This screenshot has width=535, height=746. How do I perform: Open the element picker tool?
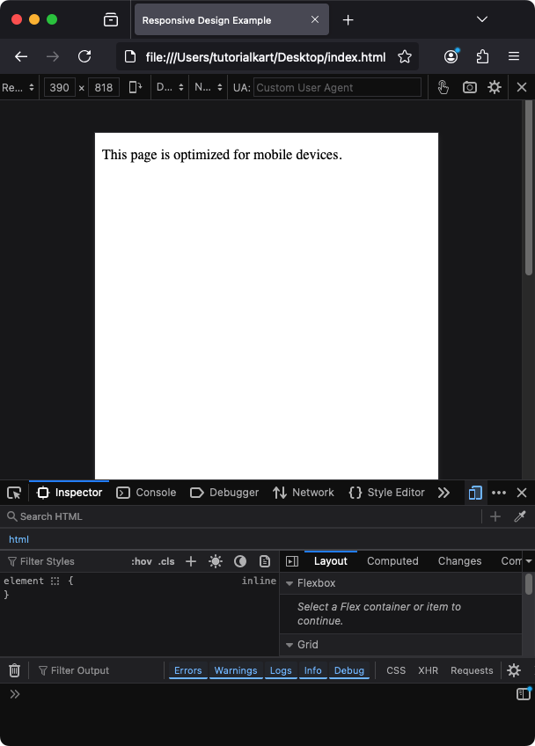point(14,493)
